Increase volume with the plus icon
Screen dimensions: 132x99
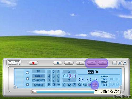point(27,73)
